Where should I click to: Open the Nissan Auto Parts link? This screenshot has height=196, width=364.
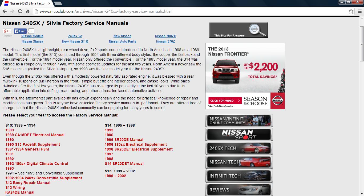coord(123,41)
